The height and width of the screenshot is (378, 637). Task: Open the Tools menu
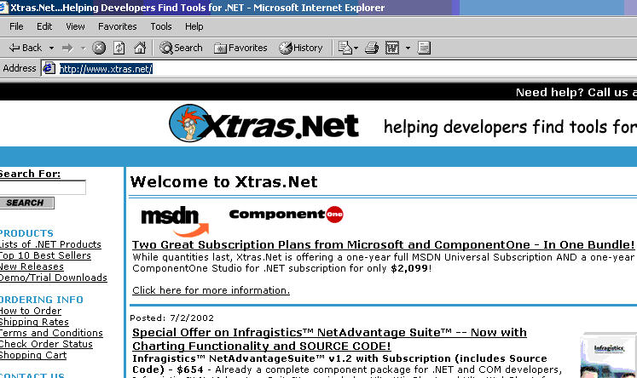[161, 26]
